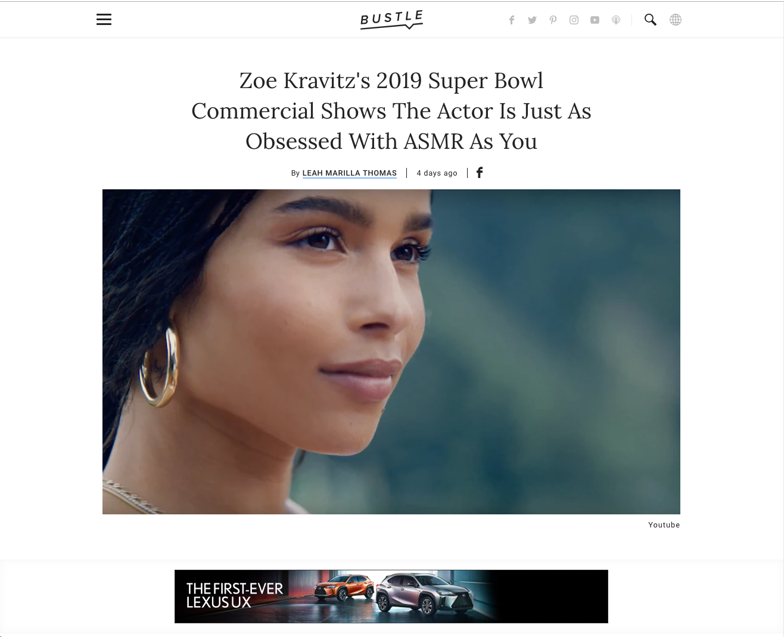Open Bustle's YouTube channel icon
Viewport: 784px width, 637px height.
click(x=595, y=20)
